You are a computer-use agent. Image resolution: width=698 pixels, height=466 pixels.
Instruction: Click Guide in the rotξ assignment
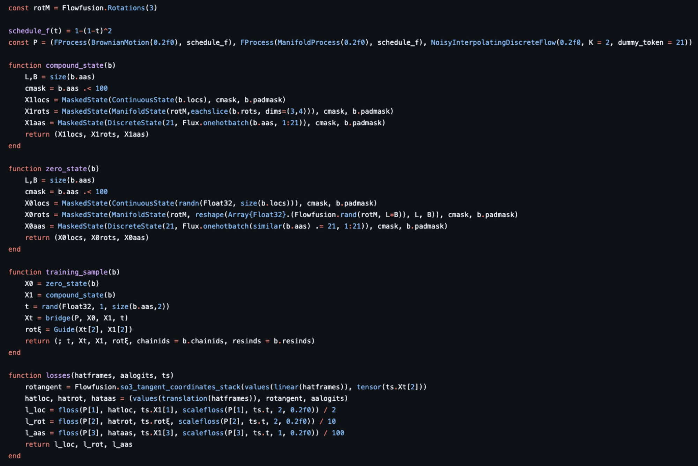pyautogui.click(x=64, y=330)
